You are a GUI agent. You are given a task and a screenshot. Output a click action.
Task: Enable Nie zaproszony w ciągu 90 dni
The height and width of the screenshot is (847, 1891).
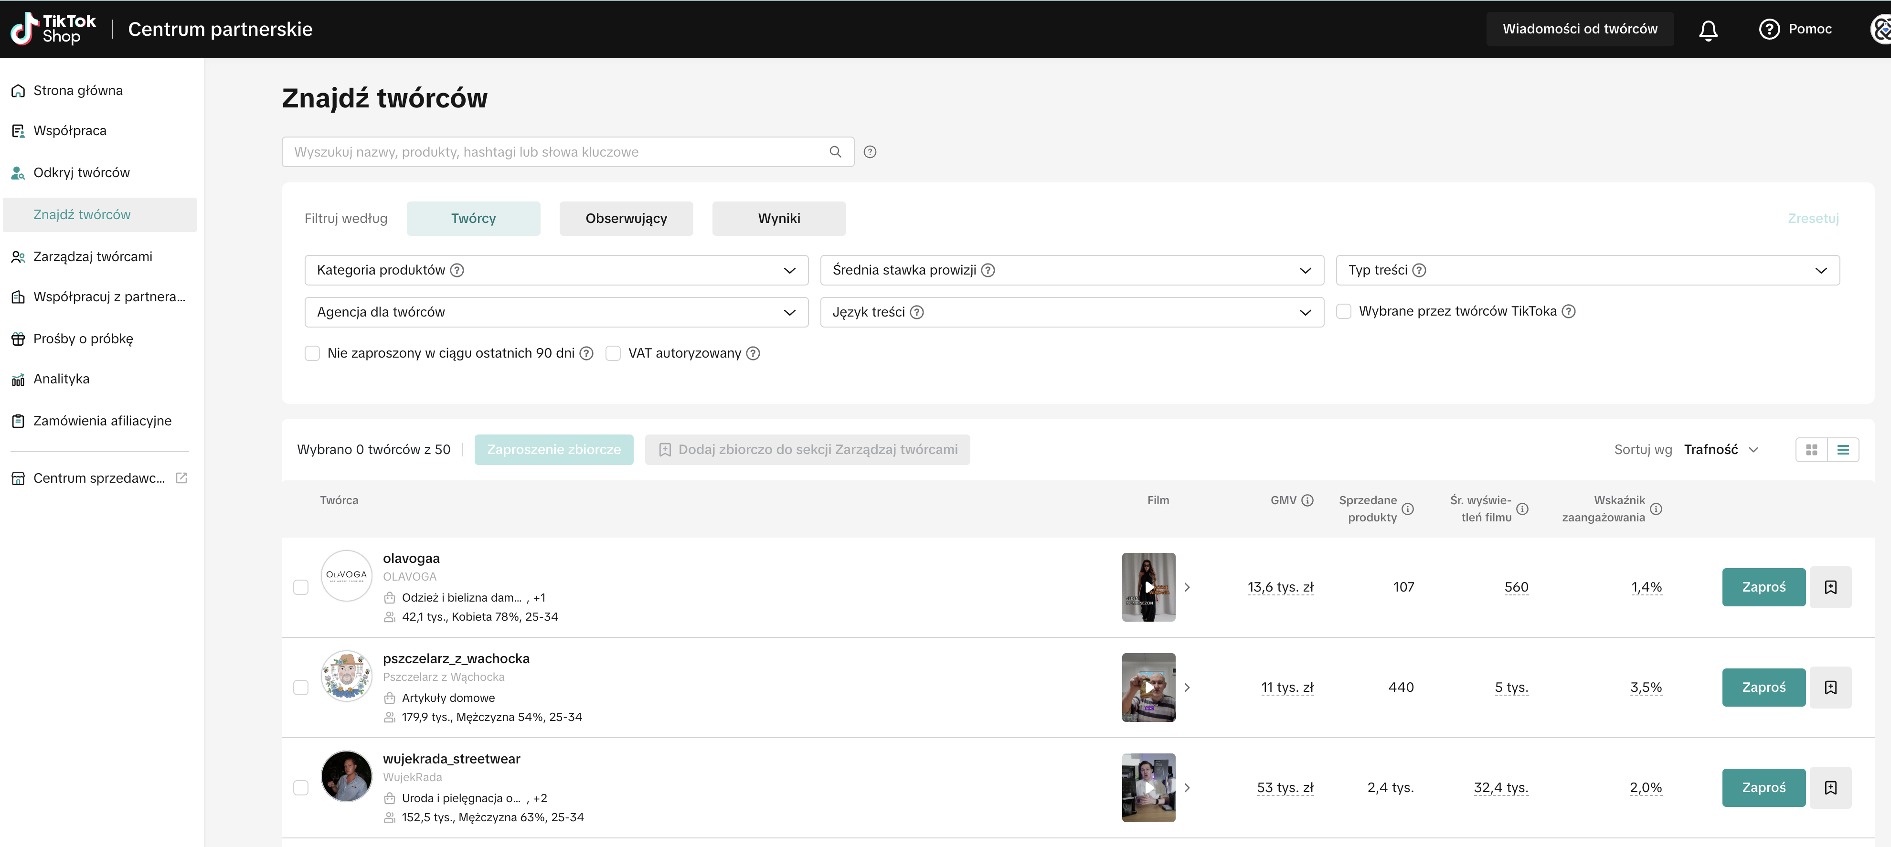tap(313, 353)
